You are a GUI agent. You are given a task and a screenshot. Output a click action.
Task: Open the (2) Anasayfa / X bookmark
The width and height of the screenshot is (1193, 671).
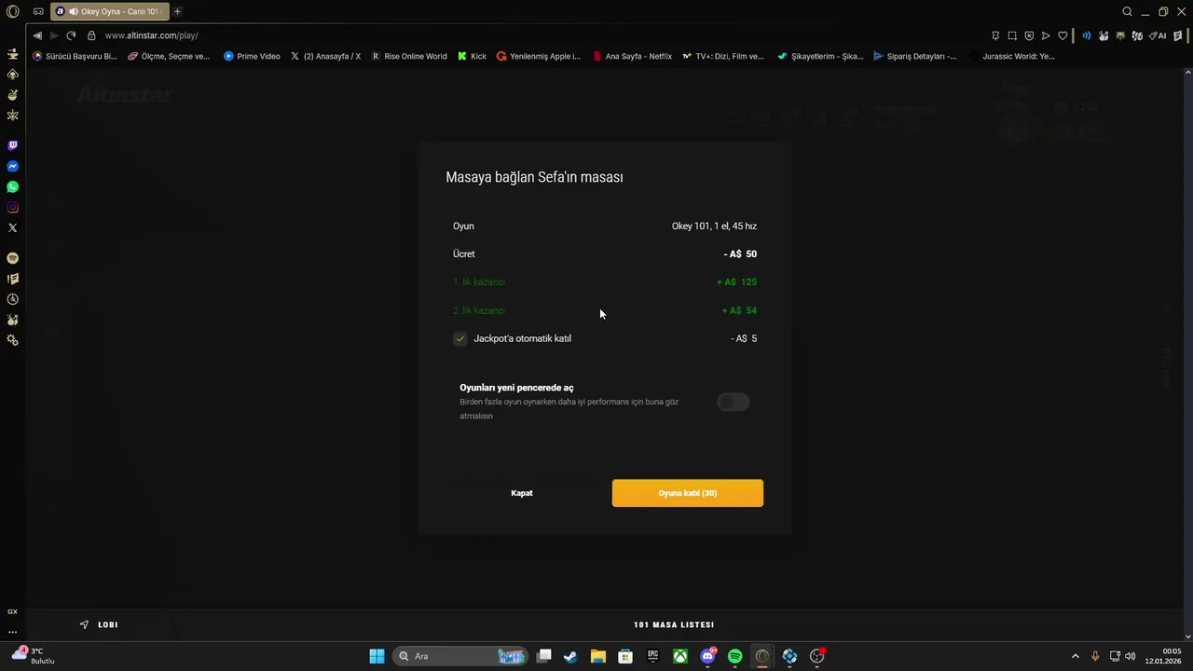pos(325,56)
